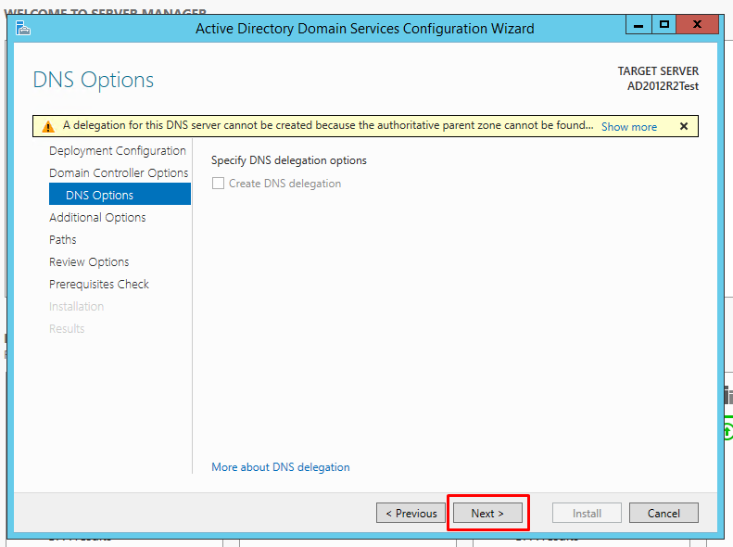Select the DNS Options step
Viewport: 733px width, 547px height.
coord(120,194)
